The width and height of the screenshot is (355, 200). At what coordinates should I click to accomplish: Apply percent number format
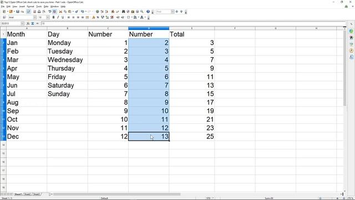tap(98, 17)
